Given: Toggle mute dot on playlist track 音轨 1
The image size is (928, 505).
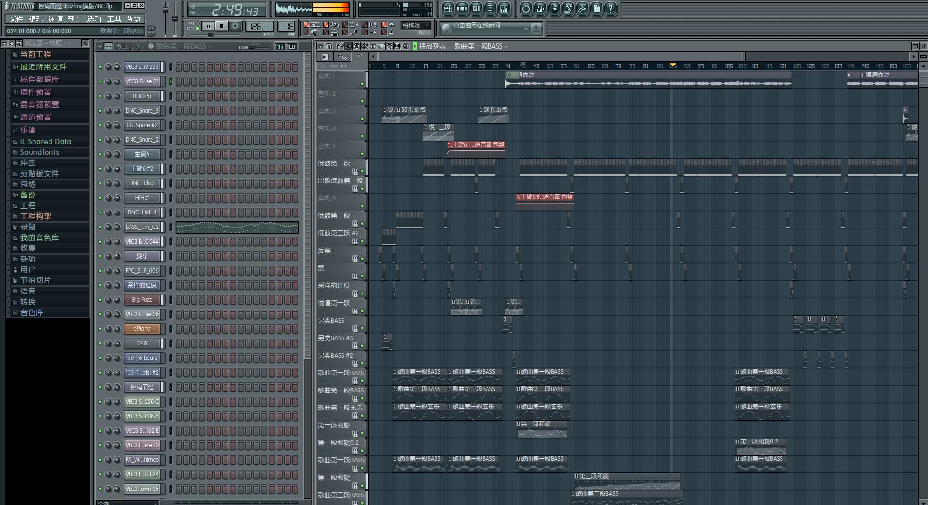Looking at the screenshot, I should [362, 84].
